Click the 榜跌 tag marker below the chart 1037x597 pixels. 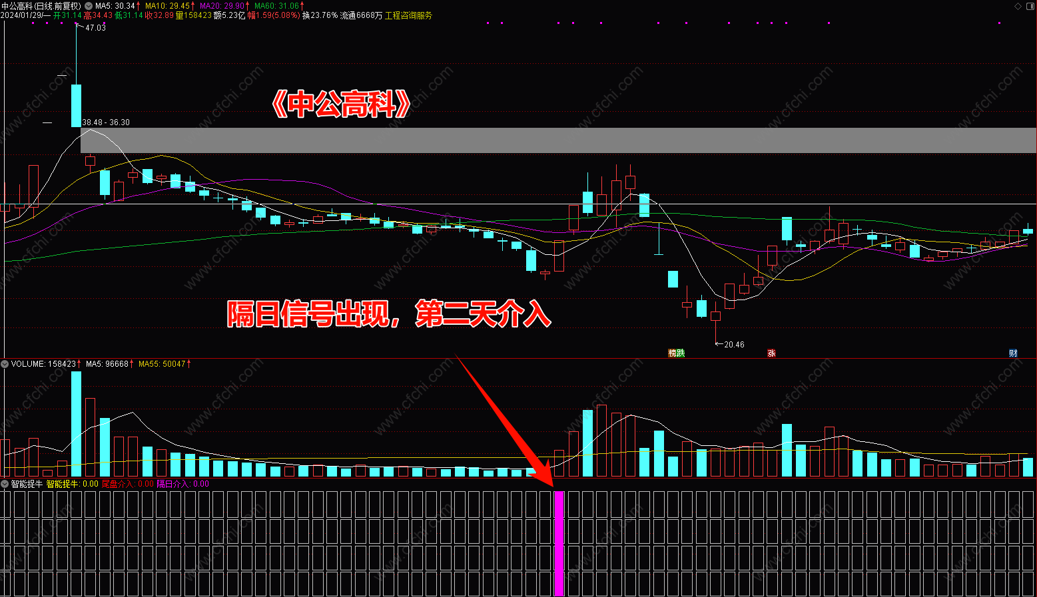(677, 353)
